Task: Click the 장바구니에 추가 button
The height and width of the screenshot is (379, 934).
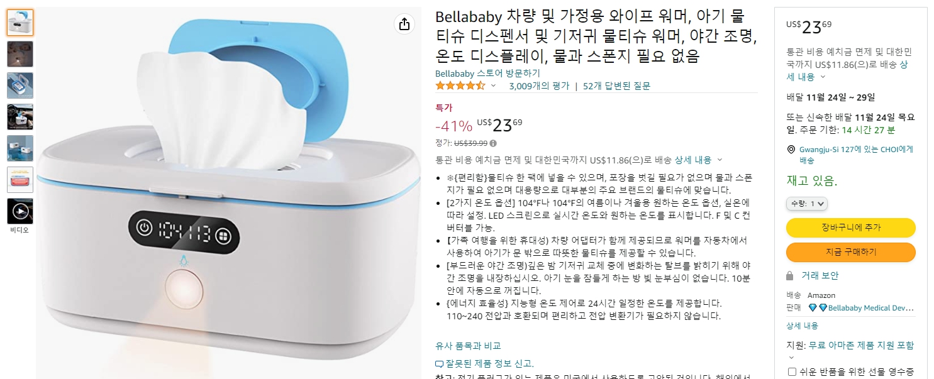Action: click(x=850, y=228)
